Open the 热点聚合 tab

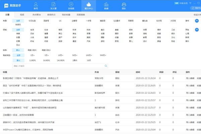[x=36, y=15]
